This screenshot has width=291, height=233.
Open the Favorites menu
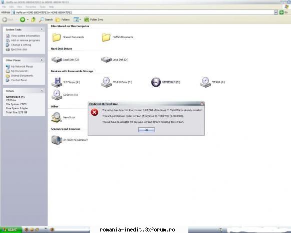[x=31, y=7]
